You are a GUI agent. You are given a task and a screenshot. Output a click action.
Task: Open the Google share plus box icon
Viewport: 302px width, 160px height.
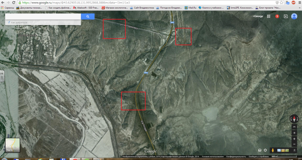point(286,16)
